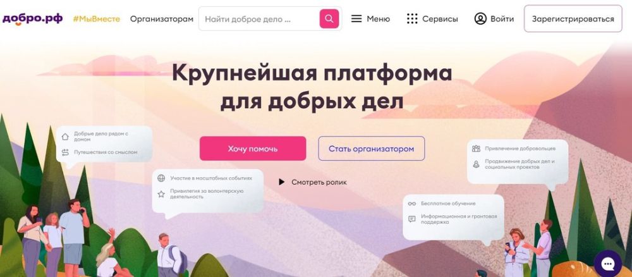Click the Стать организатором button
This screenshot has height=277, width=632.
(x=371, y=149)
